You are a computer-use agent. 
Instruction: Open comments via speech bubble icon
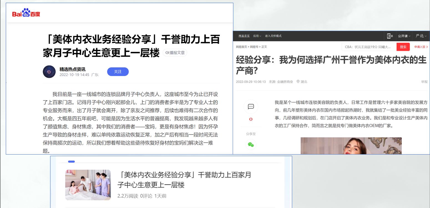click(251, 106)
